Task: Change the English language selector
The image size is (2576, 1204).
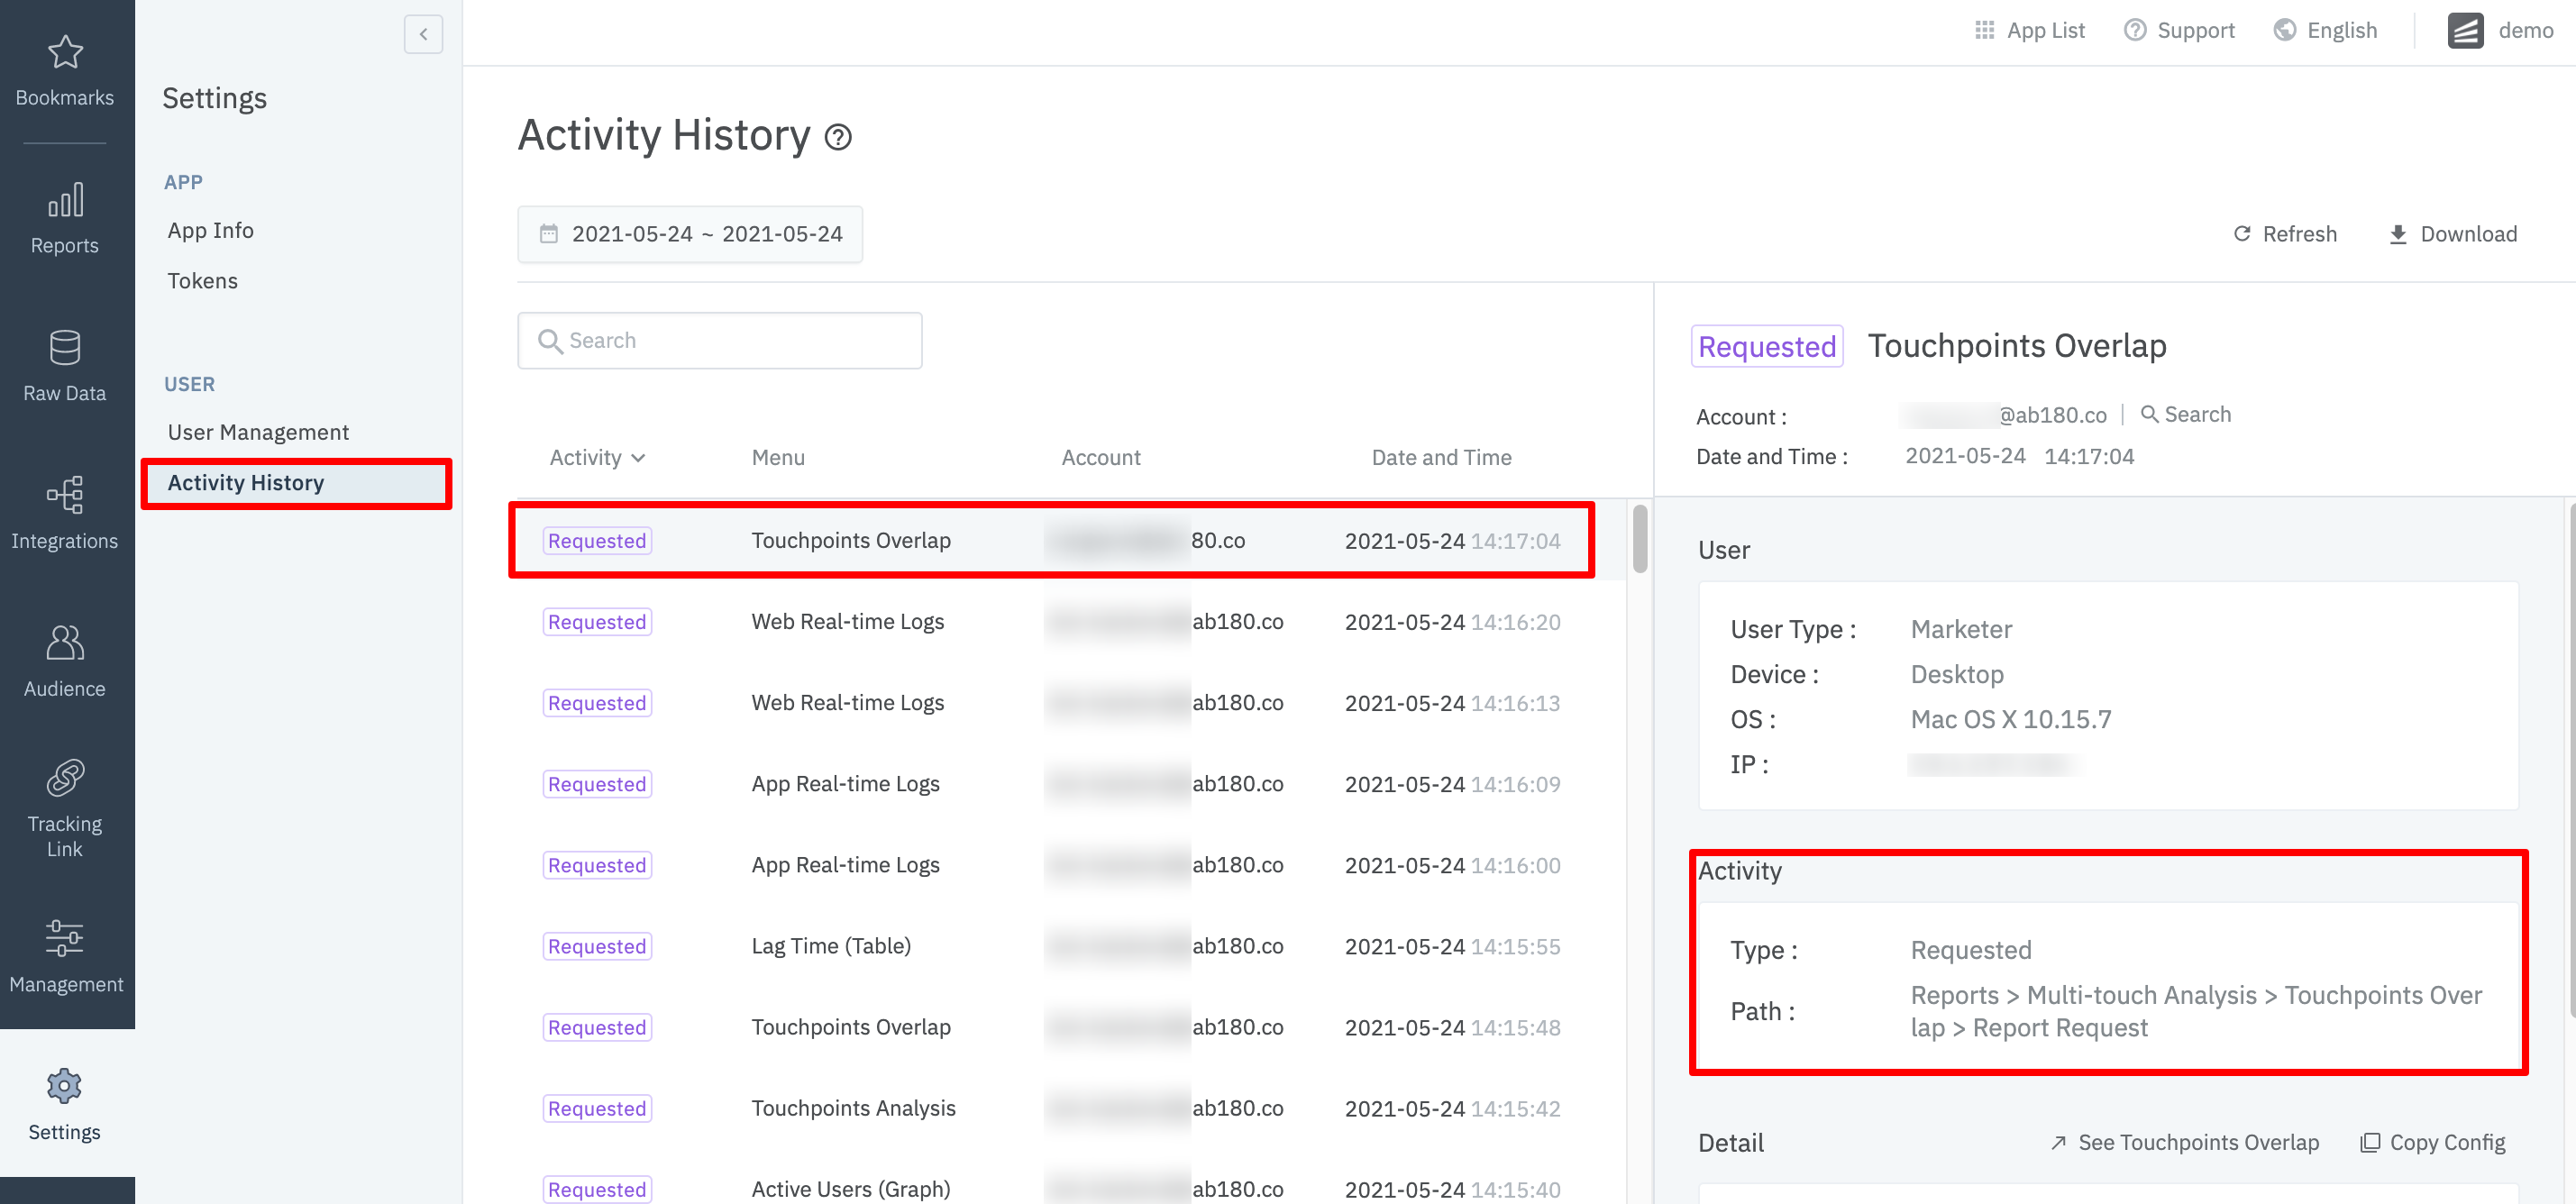Action: point(2326,31)
